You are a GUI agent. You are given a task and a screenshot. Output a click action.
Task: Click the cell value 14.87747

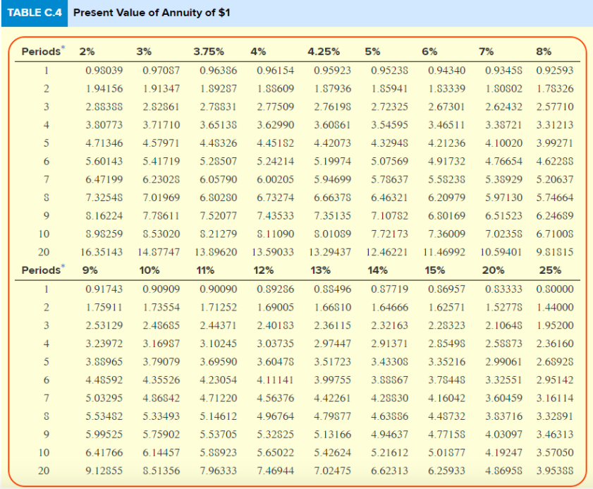click(159, 252)
